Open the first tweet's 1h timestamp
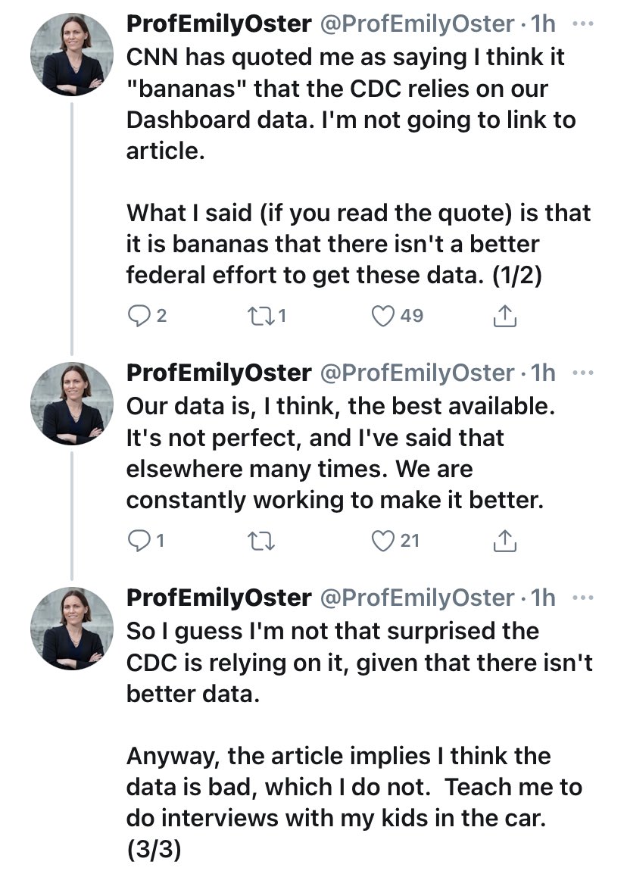The height and width of the screenshot is (874, 627). pyautogui.click(x=542, y=24)
